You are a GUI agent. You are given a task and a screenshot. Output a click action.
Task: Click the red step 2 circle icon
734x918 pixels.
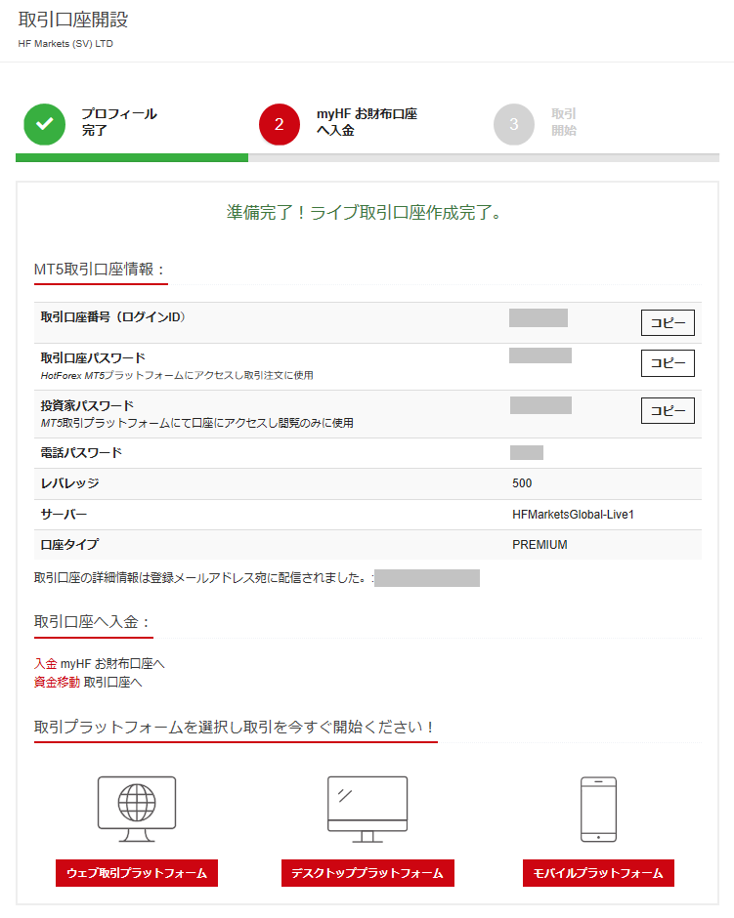click(280, 124)
